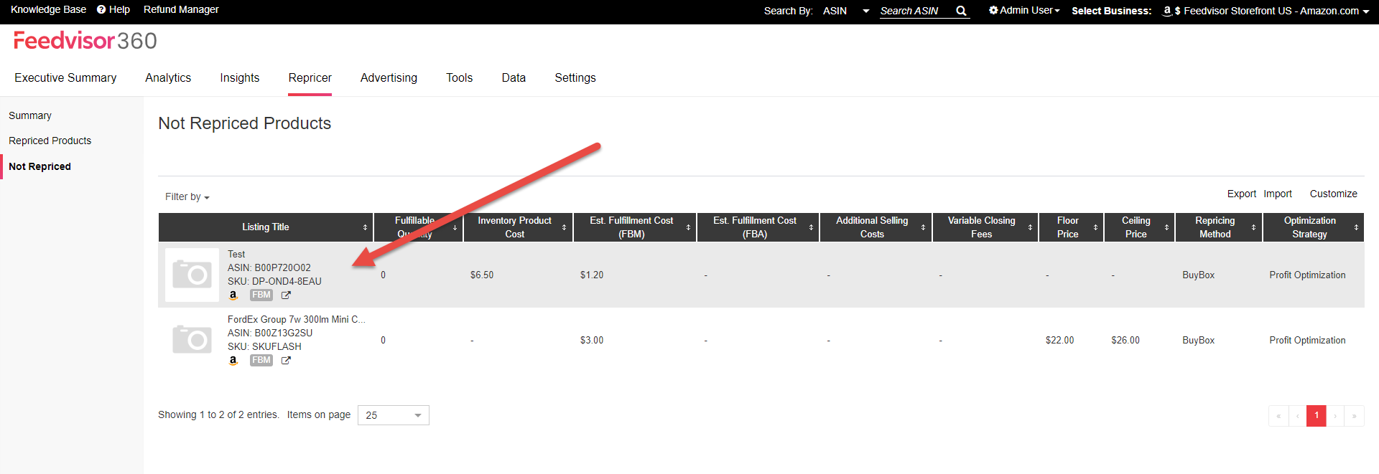Open the Items on page dropdown
Screen dimensions: 1379x474
click(394, 415)
